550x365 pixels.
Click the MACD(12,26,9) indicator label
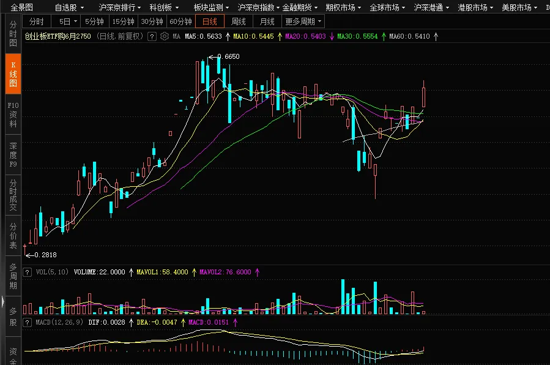click(x=59, y=322)
